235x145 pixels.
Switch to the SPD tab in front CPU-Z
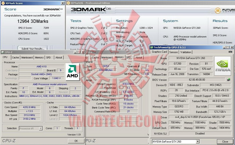[48, 58]
